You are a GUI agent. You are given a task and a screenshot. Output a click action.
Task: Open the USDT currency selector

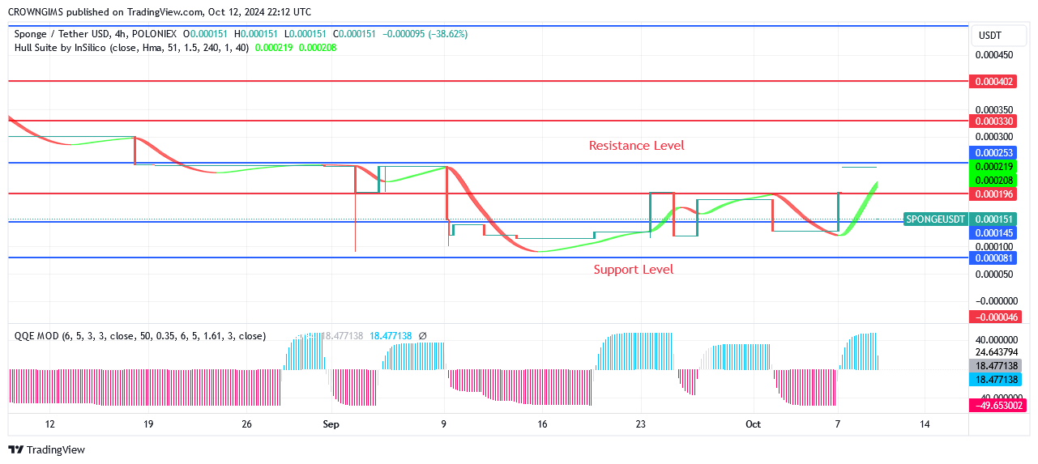pyautogui.click(x=989, y=36)
